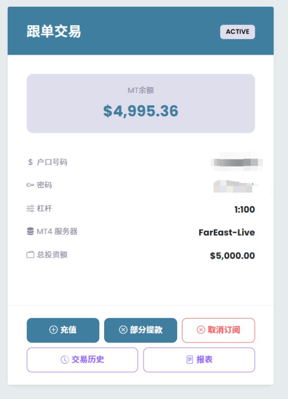Click the database icon beside MT4 服务器
This screenshot has height=399, width=288.
pyautogui.click(x=30, y=232)
